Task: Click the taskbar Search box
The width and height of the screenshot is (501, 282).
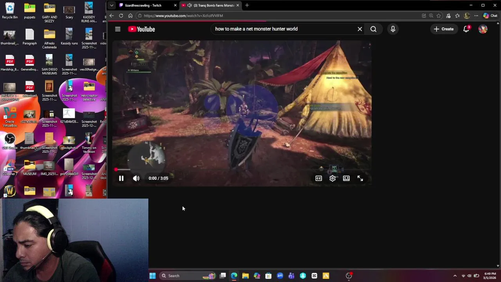Action: pos(188,276)
